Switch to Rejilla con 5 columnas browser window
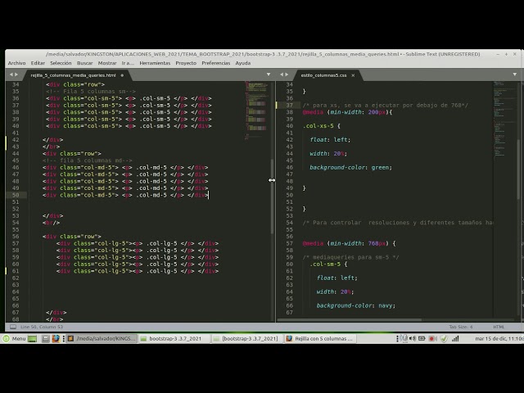This screenshot has width=524, height=393. click(320, 338)
